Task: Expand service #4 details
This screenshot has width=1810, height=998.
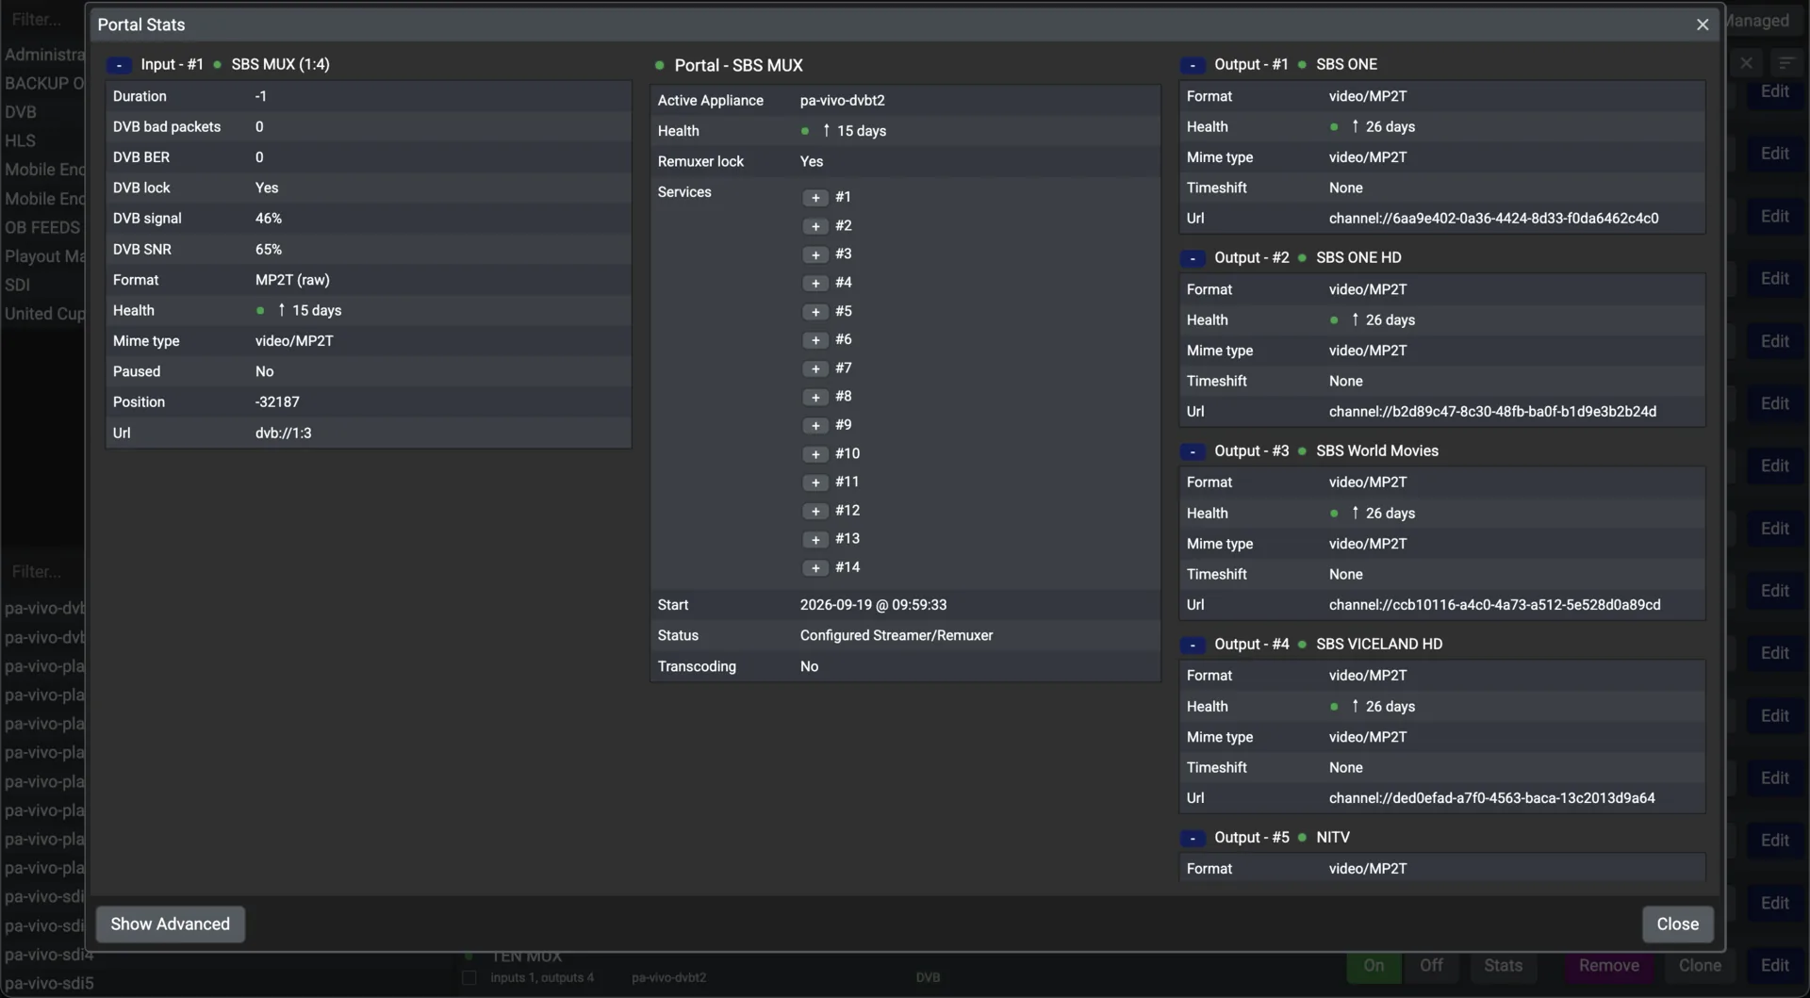Action: point(815,283)
